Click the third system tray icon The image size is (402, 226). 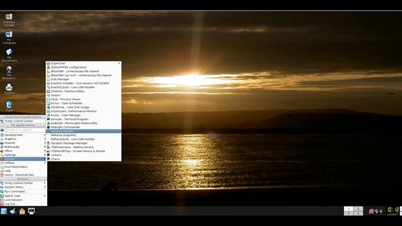381,211
